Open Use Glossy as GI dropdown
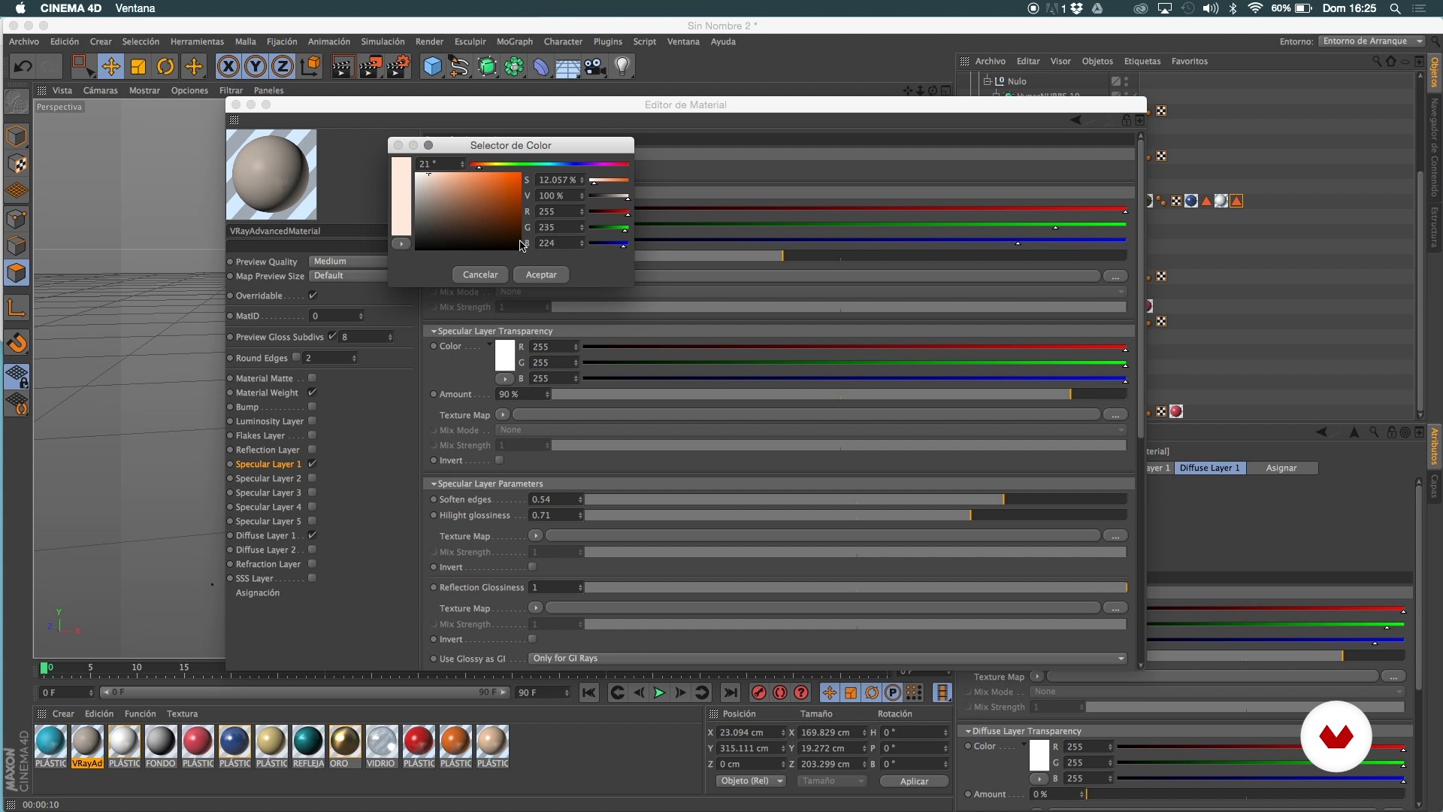This screenshot has width=1443, height=812. (828, 658)
